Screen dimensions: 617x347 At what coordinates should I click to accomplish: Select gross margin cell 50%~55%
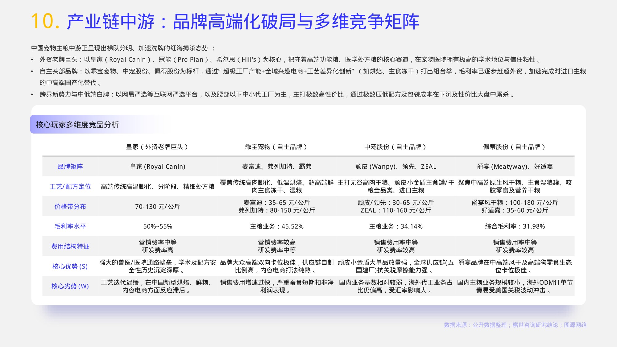point(158,226)
